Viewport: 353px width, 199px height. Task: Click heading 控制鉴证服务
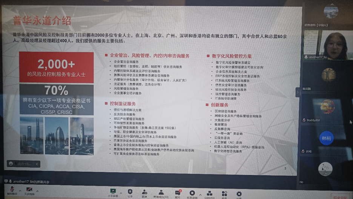123,104
